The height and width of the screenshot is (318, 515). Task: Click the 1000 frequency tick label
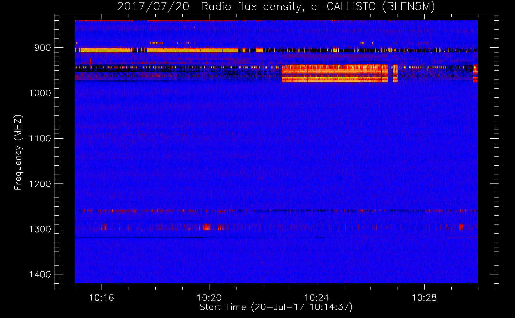(x=40, y=93)
